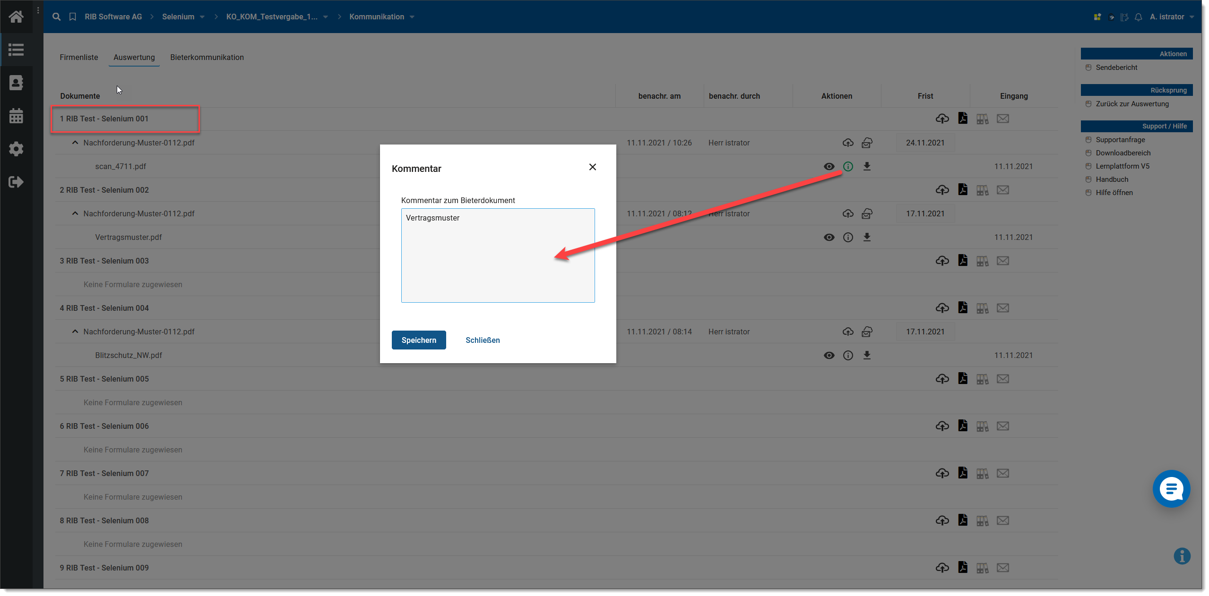This screenshot has width=1209, height=596.
Task: Go to home via house icon
Action: click(16, 17)
